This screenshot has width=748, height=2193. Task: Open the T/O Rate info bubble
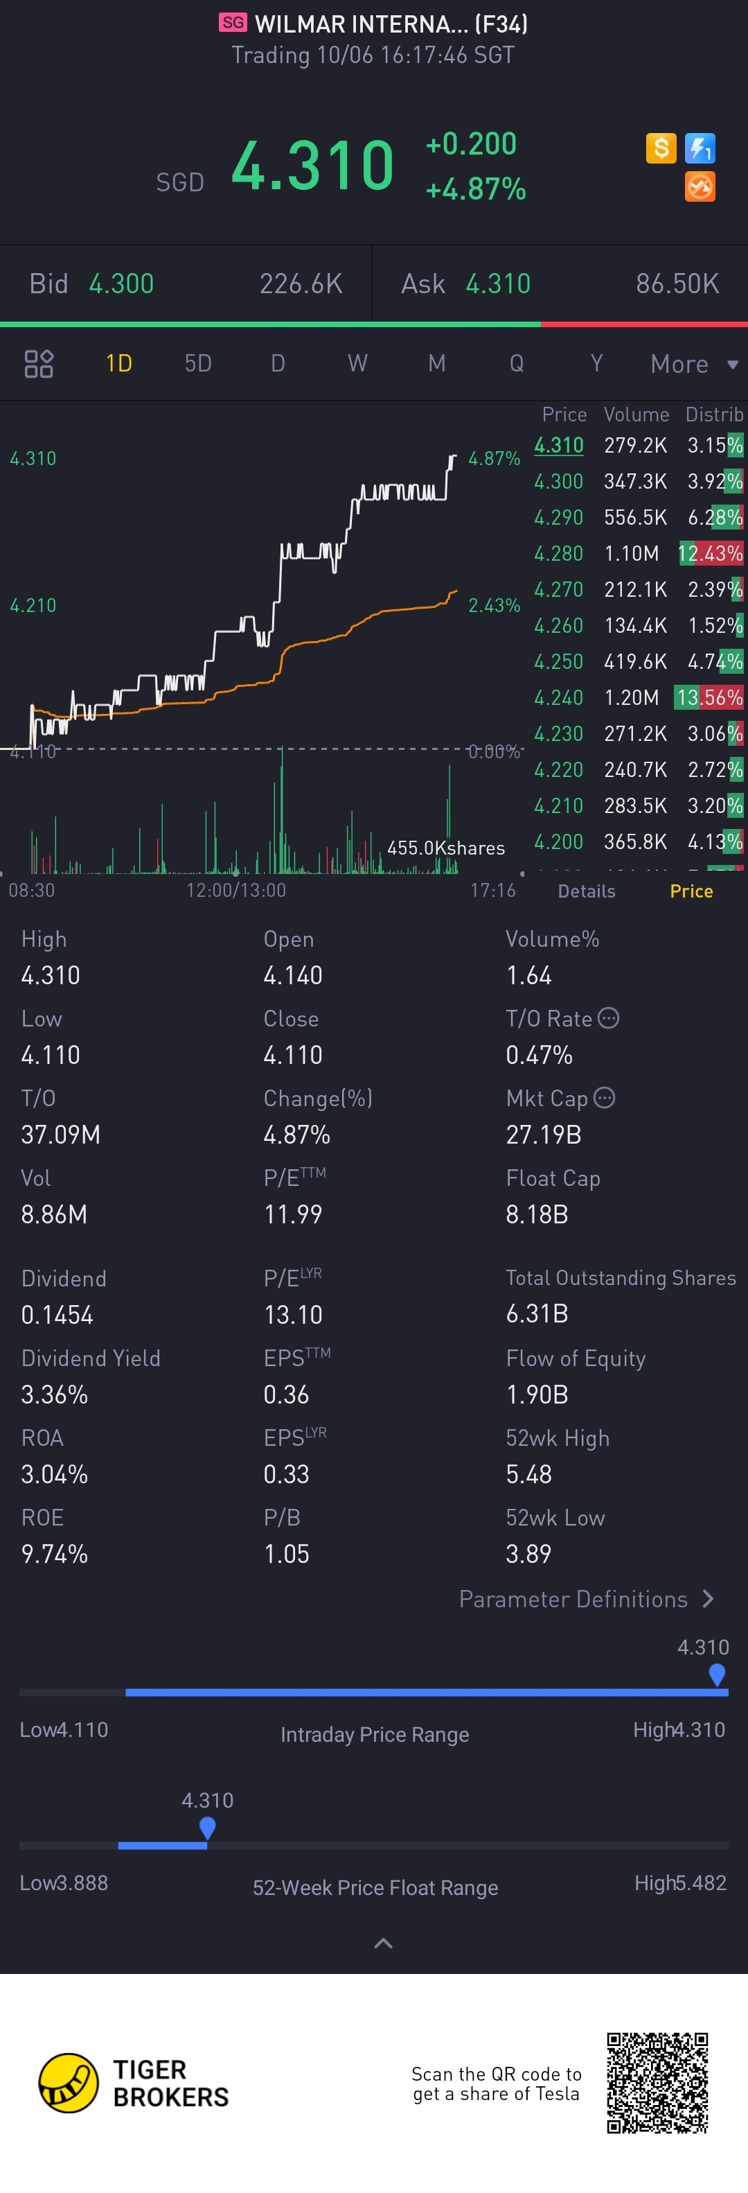coord(608,1018)
